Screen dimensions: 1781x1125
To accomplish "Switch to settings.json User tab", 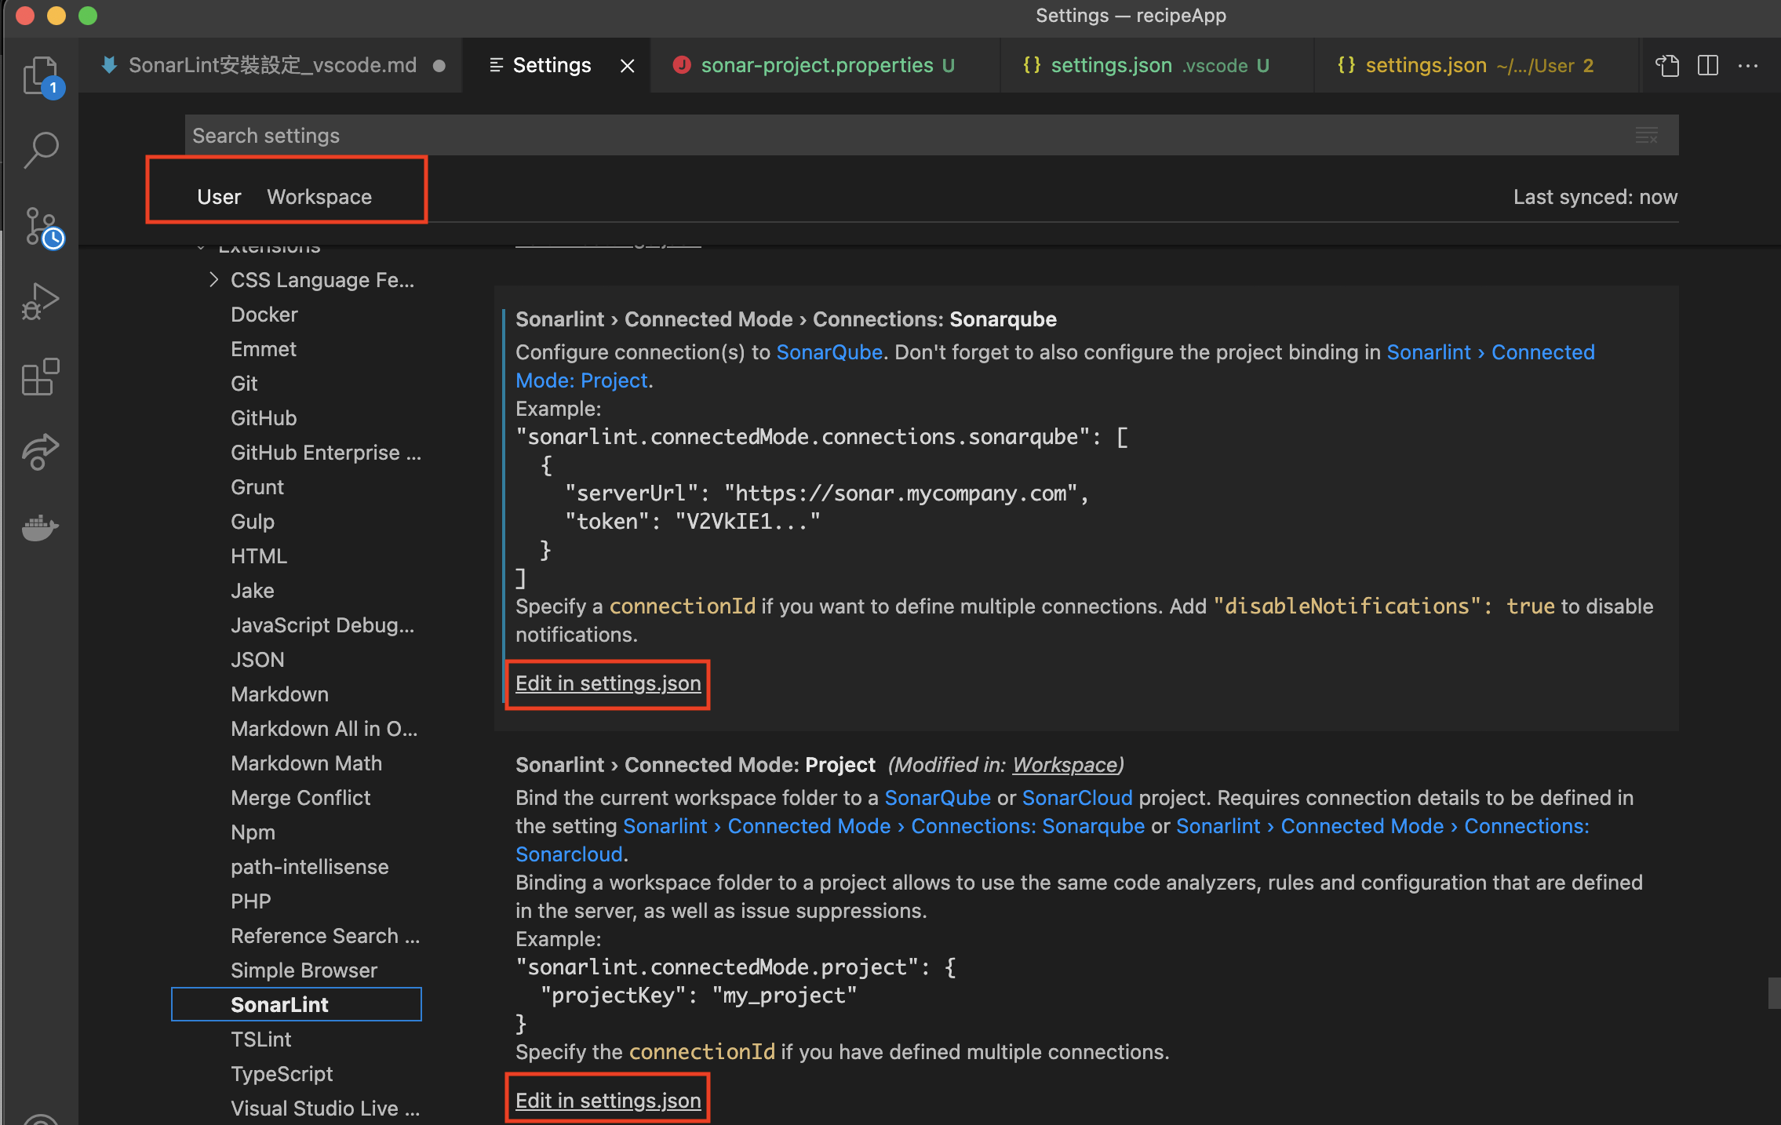I will (x=1478, y=65).
